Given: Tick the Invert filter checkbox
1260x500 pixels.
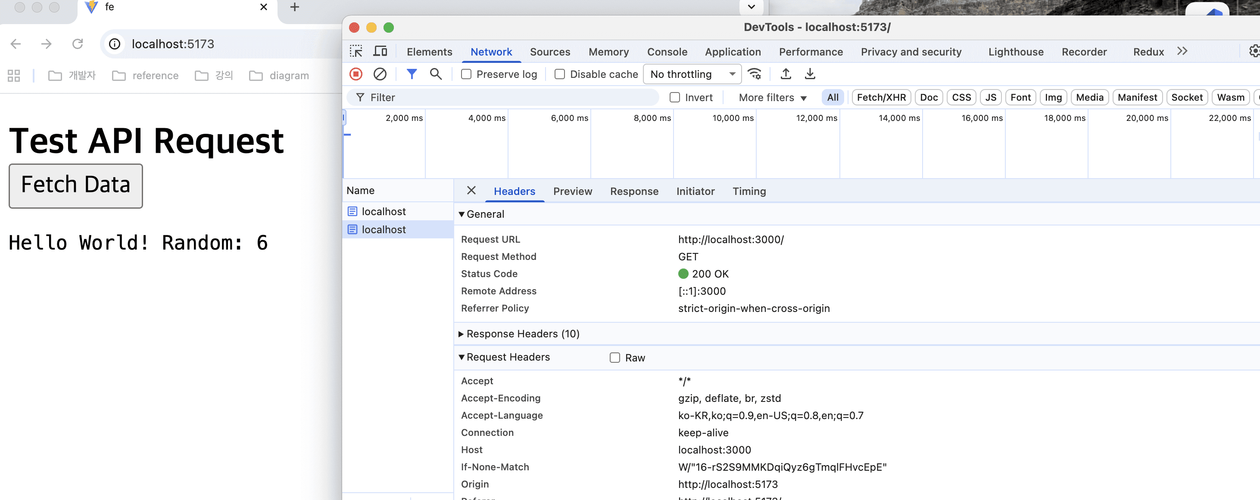Looking at the screenshot, I should tap(674, 98).
